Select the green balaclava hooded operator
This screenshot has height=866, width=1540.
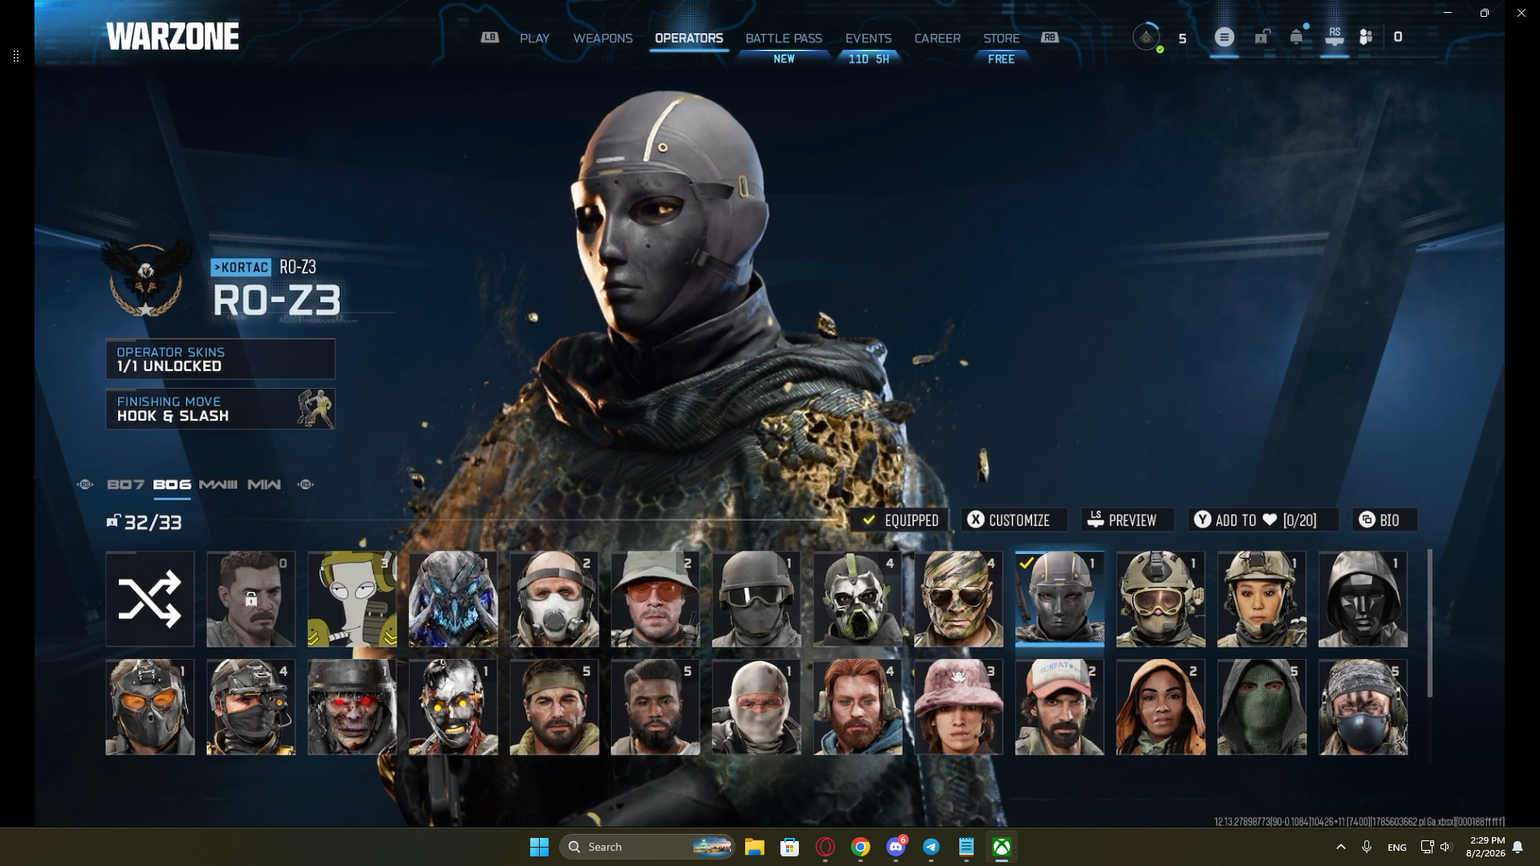(x=1262, y=707)
